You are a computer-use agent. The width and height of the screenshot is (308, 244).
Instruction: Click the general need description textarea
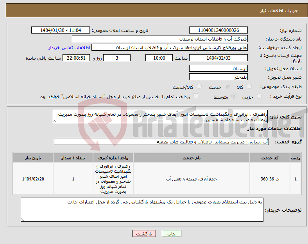coord(160,117)
